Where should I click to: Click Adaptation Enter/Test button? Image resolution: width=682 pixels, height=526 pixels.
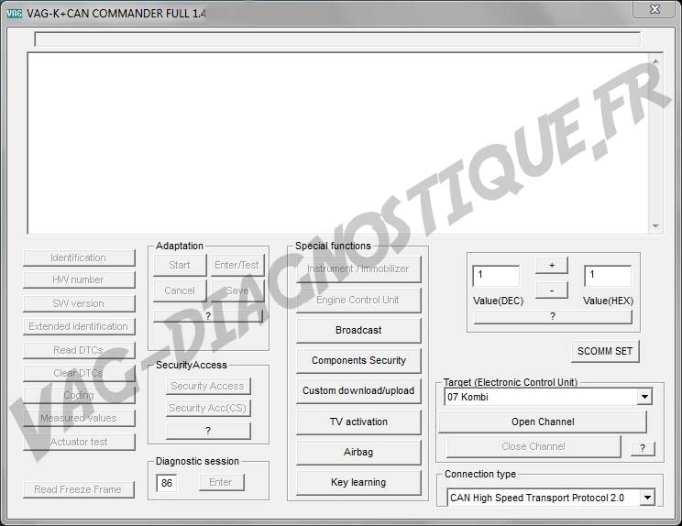[237, 265]
